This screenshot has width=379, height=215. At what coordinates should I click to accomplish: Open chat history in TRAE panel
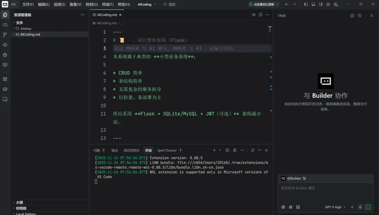tap(360, 15)
